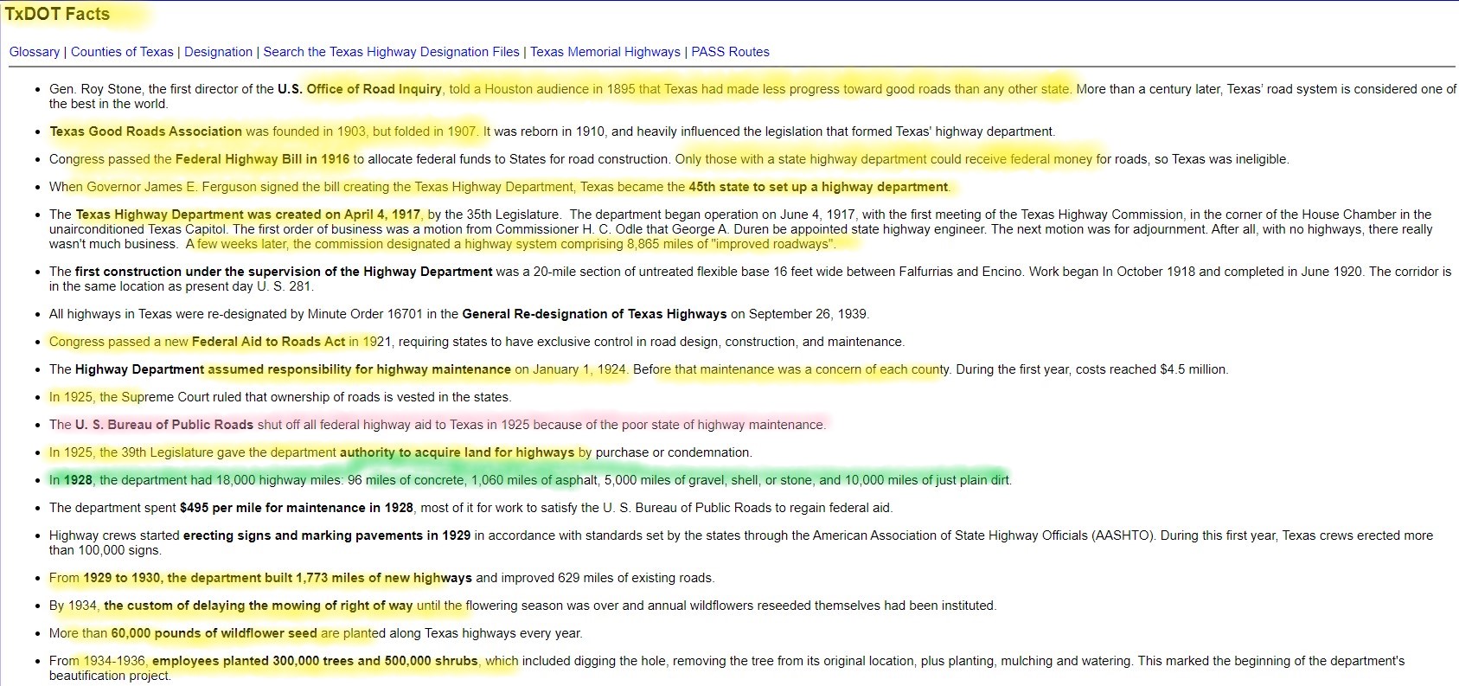This screenshot has width=1459, height=686.
Task: Click 'erecting signs and marking pavements in 1929'
Action: pos(327,535)
